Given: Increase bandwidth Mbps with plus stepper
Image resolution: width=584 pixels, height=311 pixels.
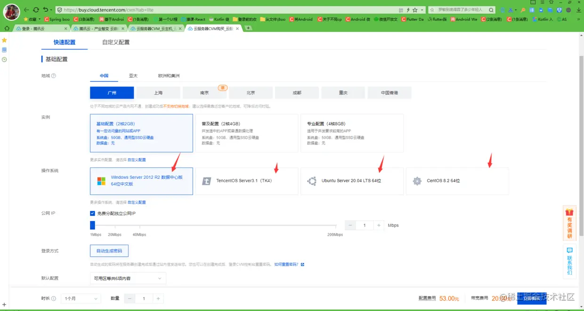Looking at the screenshot, I should [x=379, y=225].
